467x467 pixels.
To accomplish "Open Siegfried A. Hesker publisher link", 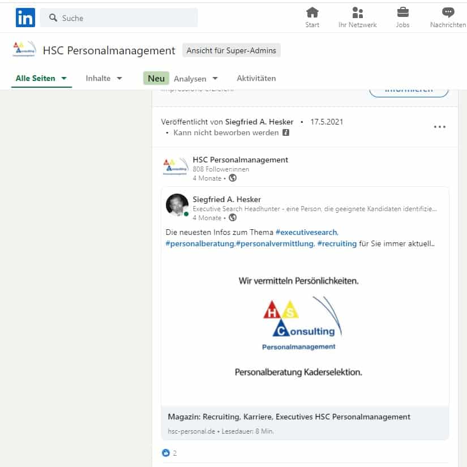I will coord(259,122).
